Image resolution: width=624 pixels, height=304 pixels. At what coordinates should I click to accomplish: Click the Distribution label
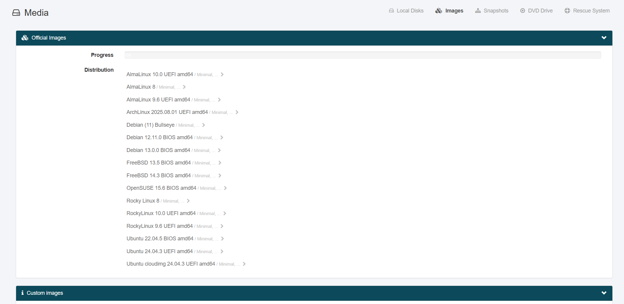tap(99, 70)
